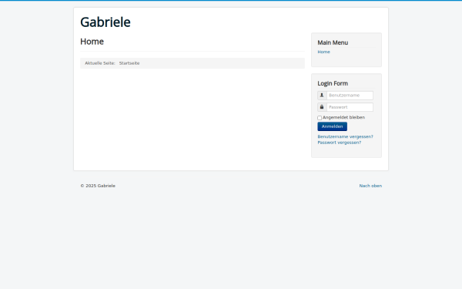
Task: Click the blue bar at page top
Action: pos(231,0)
